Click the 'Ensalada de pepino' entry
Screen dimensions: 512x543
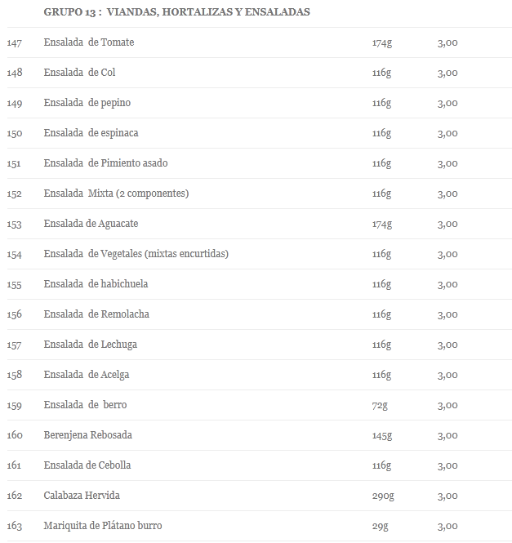pyautogui.click(x=87, y=103)
